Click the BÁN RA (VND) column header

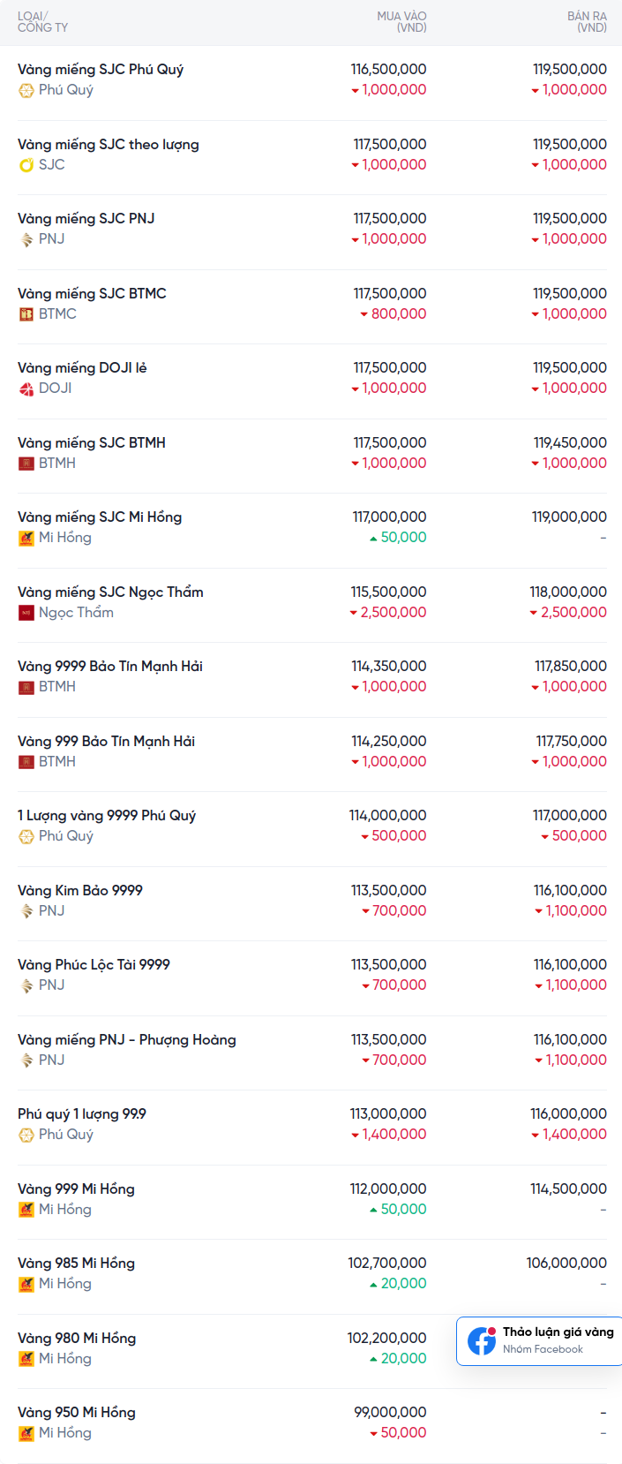coord(587,22)
